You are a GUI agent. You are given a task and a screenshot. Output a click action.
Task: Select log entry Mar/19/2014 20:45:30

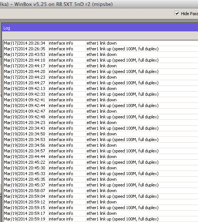pyautogui.click(x=101, y=168)
